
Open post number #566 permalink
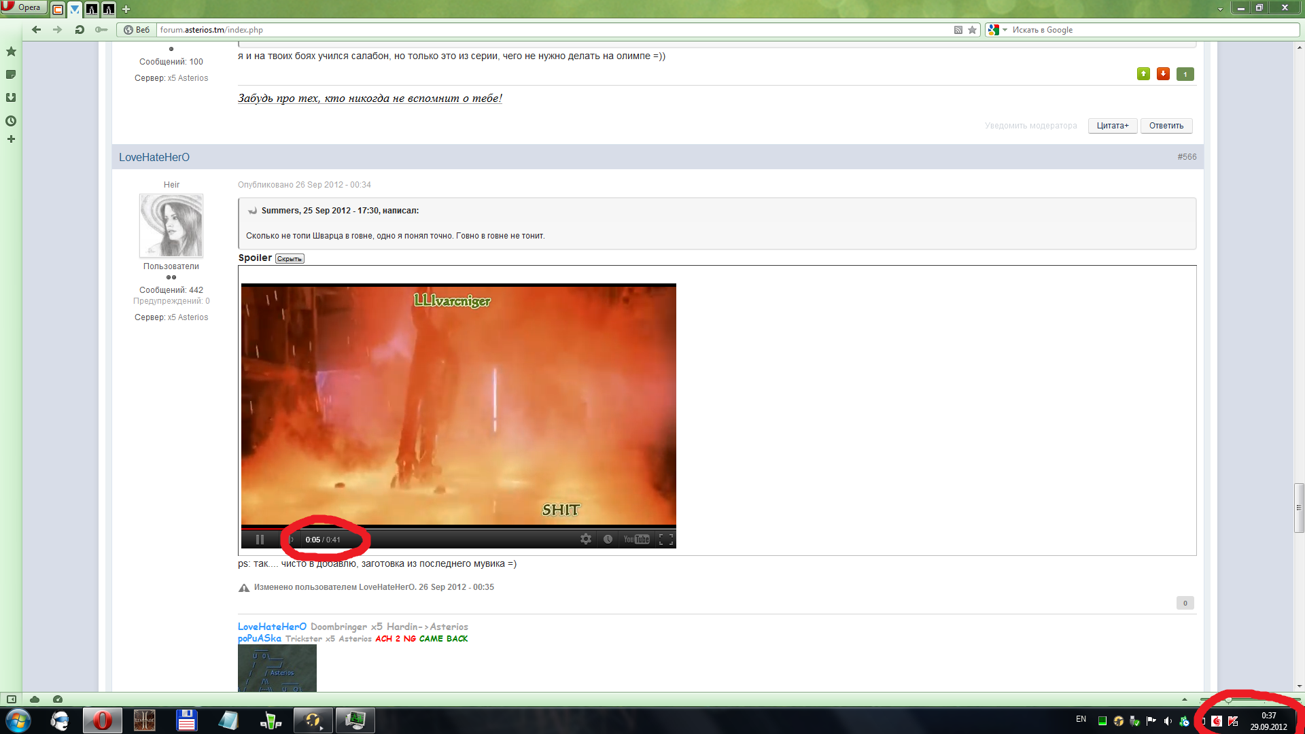[x=1187, y=157]
